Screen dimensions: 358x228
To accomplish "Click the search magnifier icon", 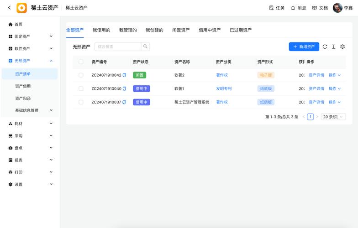I will 145,47.
